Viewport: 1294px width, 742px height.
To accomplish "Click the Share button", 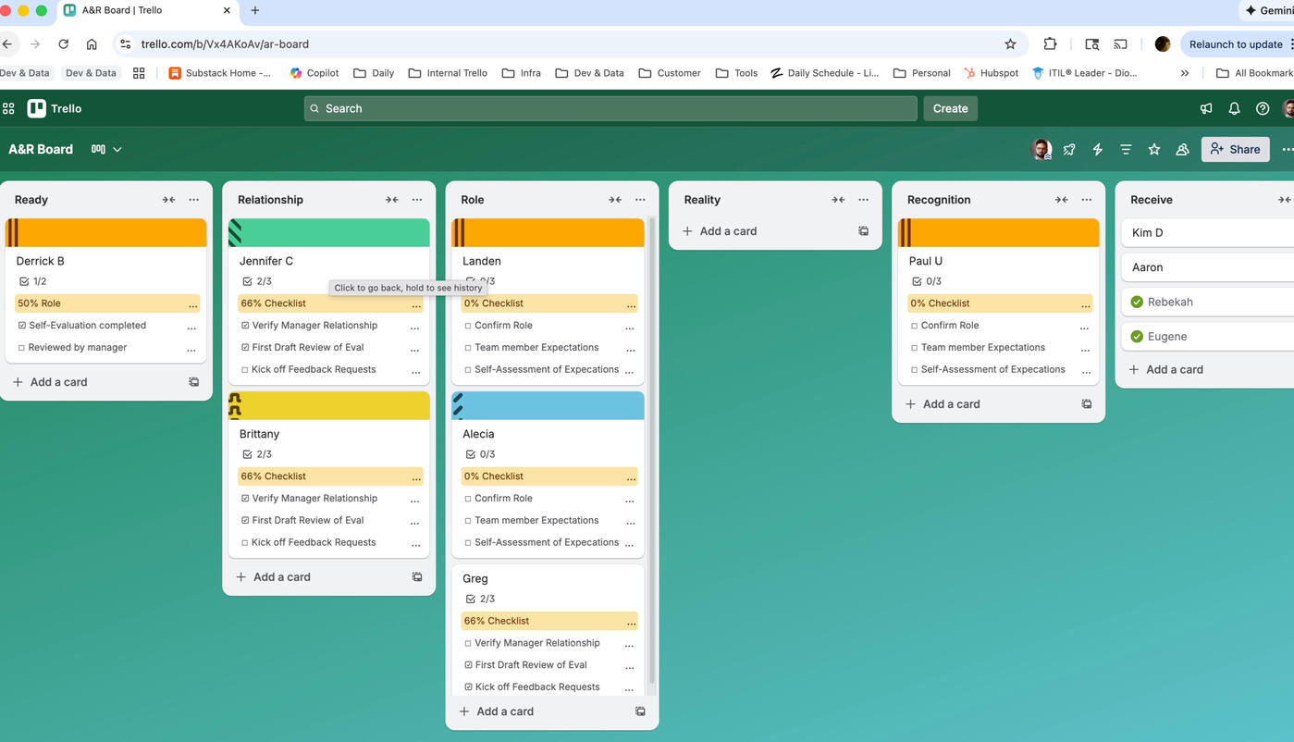I will point(1235,149).
